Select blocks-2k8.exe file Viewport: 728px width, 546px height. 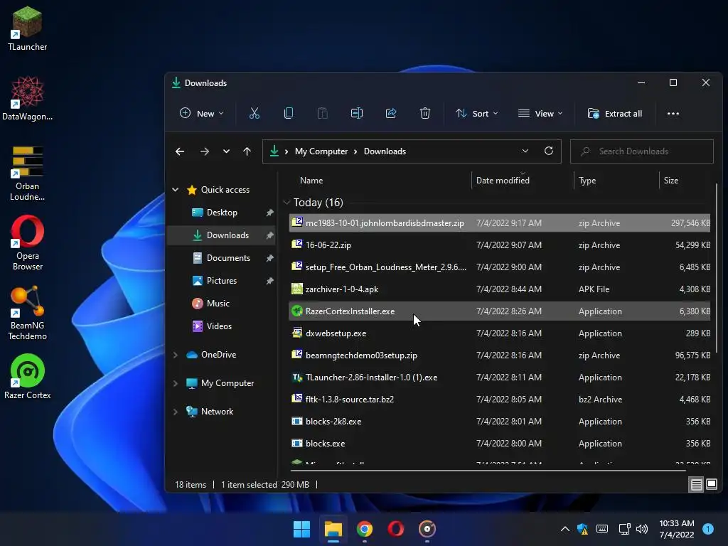point(500,421)
